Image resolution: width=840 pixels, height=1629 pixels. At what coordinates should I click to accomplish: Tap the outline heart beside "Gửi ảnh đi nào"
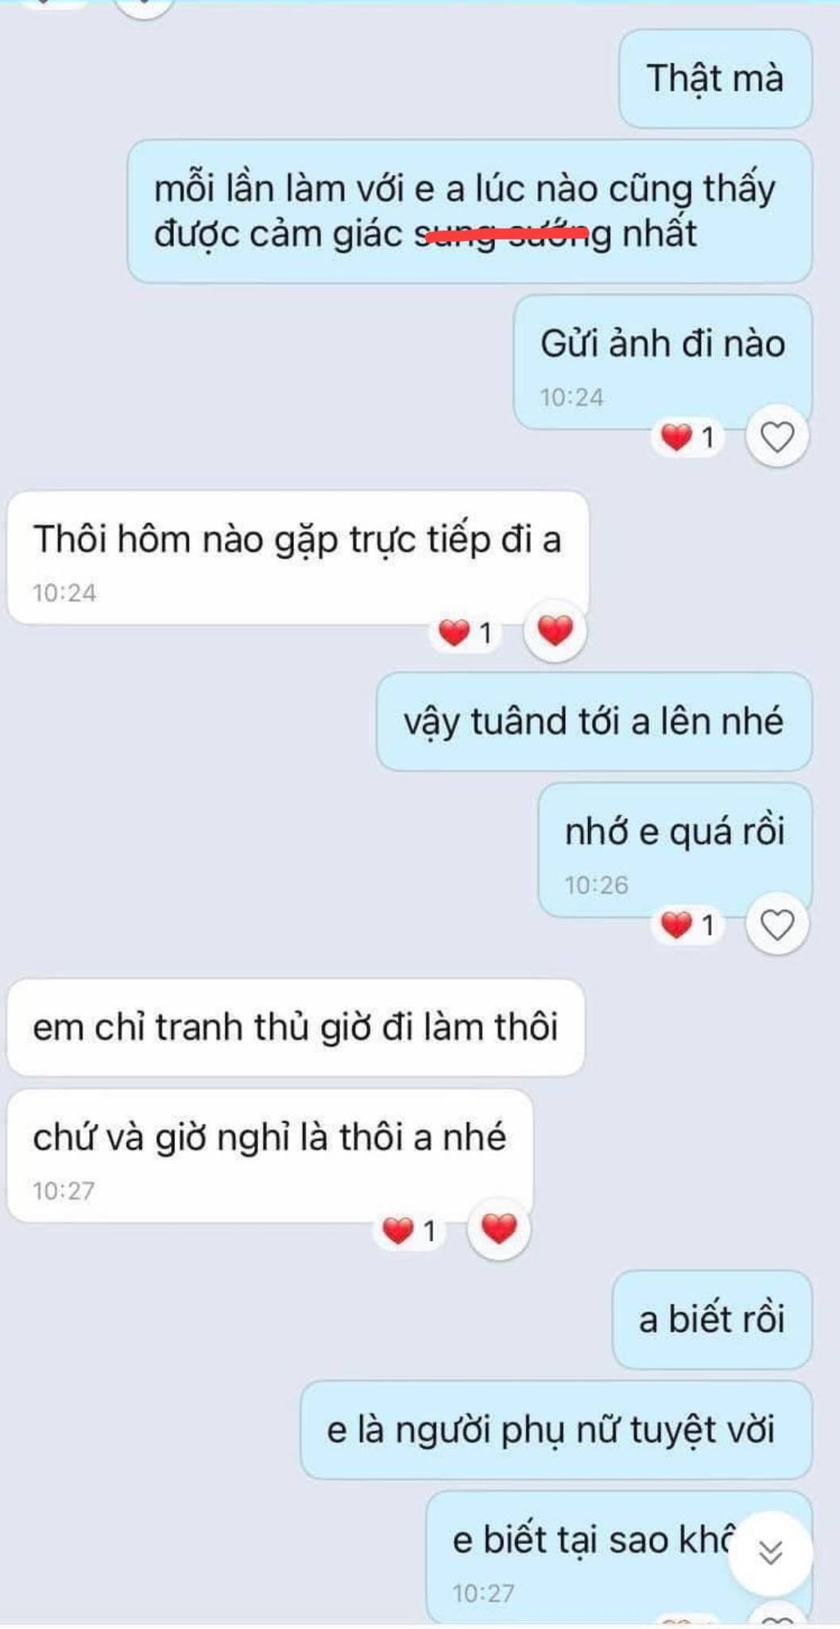(x=777, y=437)
